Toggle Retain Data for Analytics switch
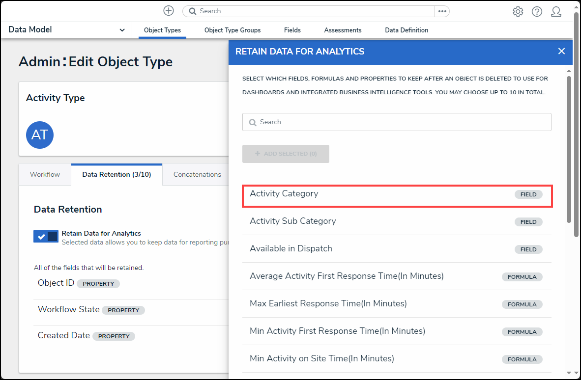 [x=46, y=237]
